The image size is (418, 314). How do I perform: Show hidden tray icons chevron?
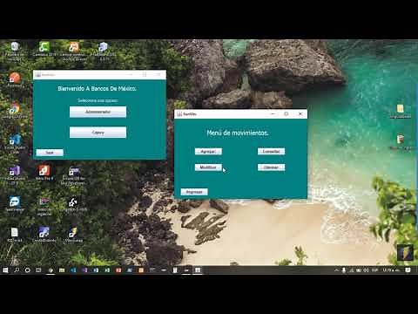point(336,270)
